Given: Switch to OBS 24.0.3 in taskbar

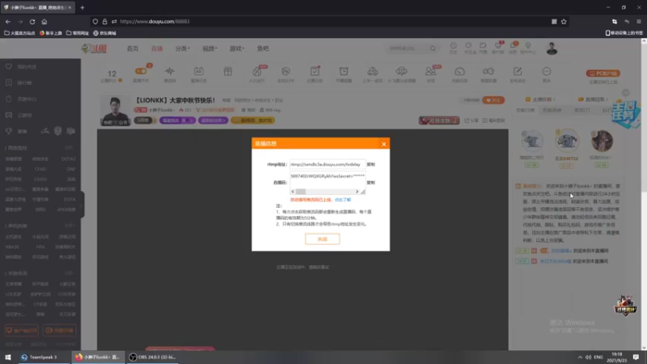Looking at the screenshot, I should (152, 357).
